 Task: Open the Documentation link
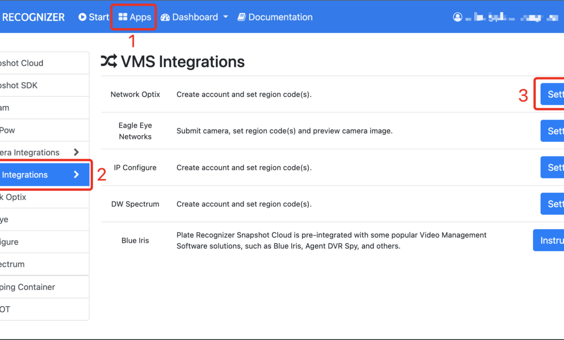[x=275, y=17]
